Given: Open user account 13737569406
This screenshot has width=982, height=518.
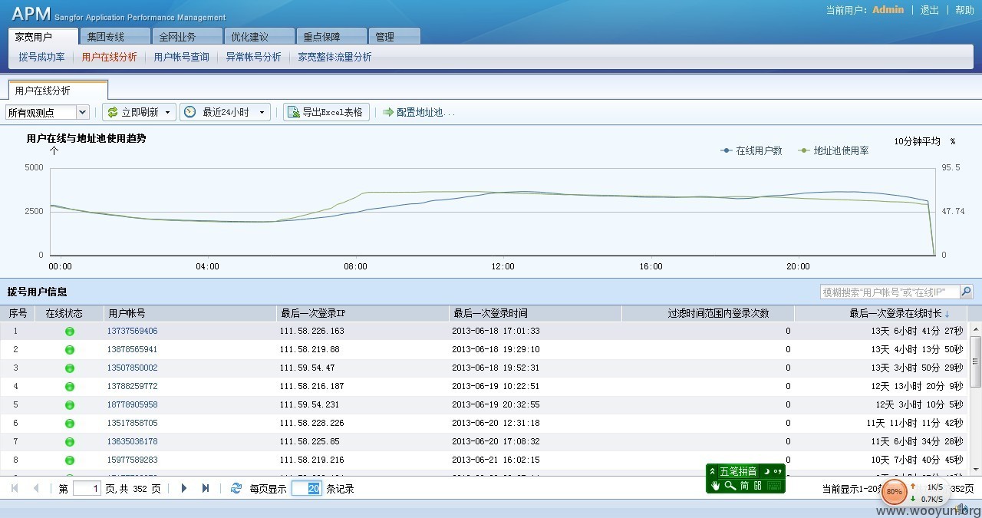Looking at the screenshot, I should pyautogui.click(x=132, y=331).
